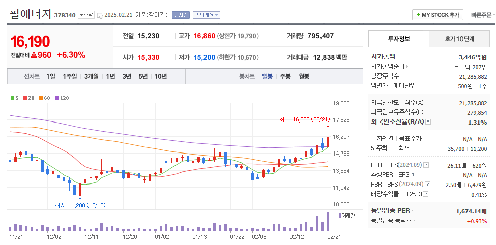496x245 pixels.
Task: Open help icon next to 외국인소진율(B/A)
Action: pos(428,121)
